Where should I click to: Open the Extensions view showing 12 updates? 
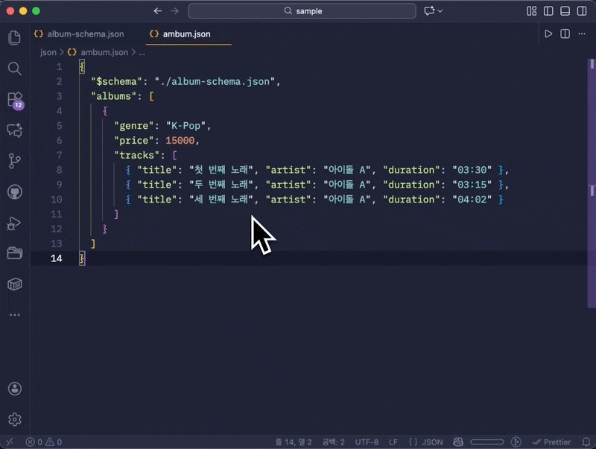(x=15, y=99)
